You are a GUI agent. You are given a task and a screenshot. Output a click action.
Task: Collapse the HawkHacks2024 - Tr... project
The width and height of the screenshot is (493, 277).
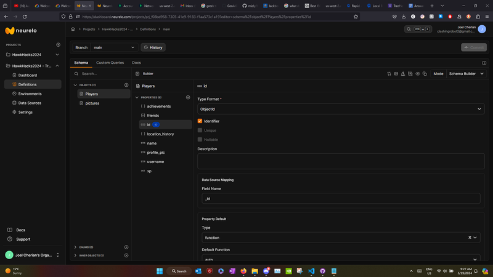tap(57, 66)
